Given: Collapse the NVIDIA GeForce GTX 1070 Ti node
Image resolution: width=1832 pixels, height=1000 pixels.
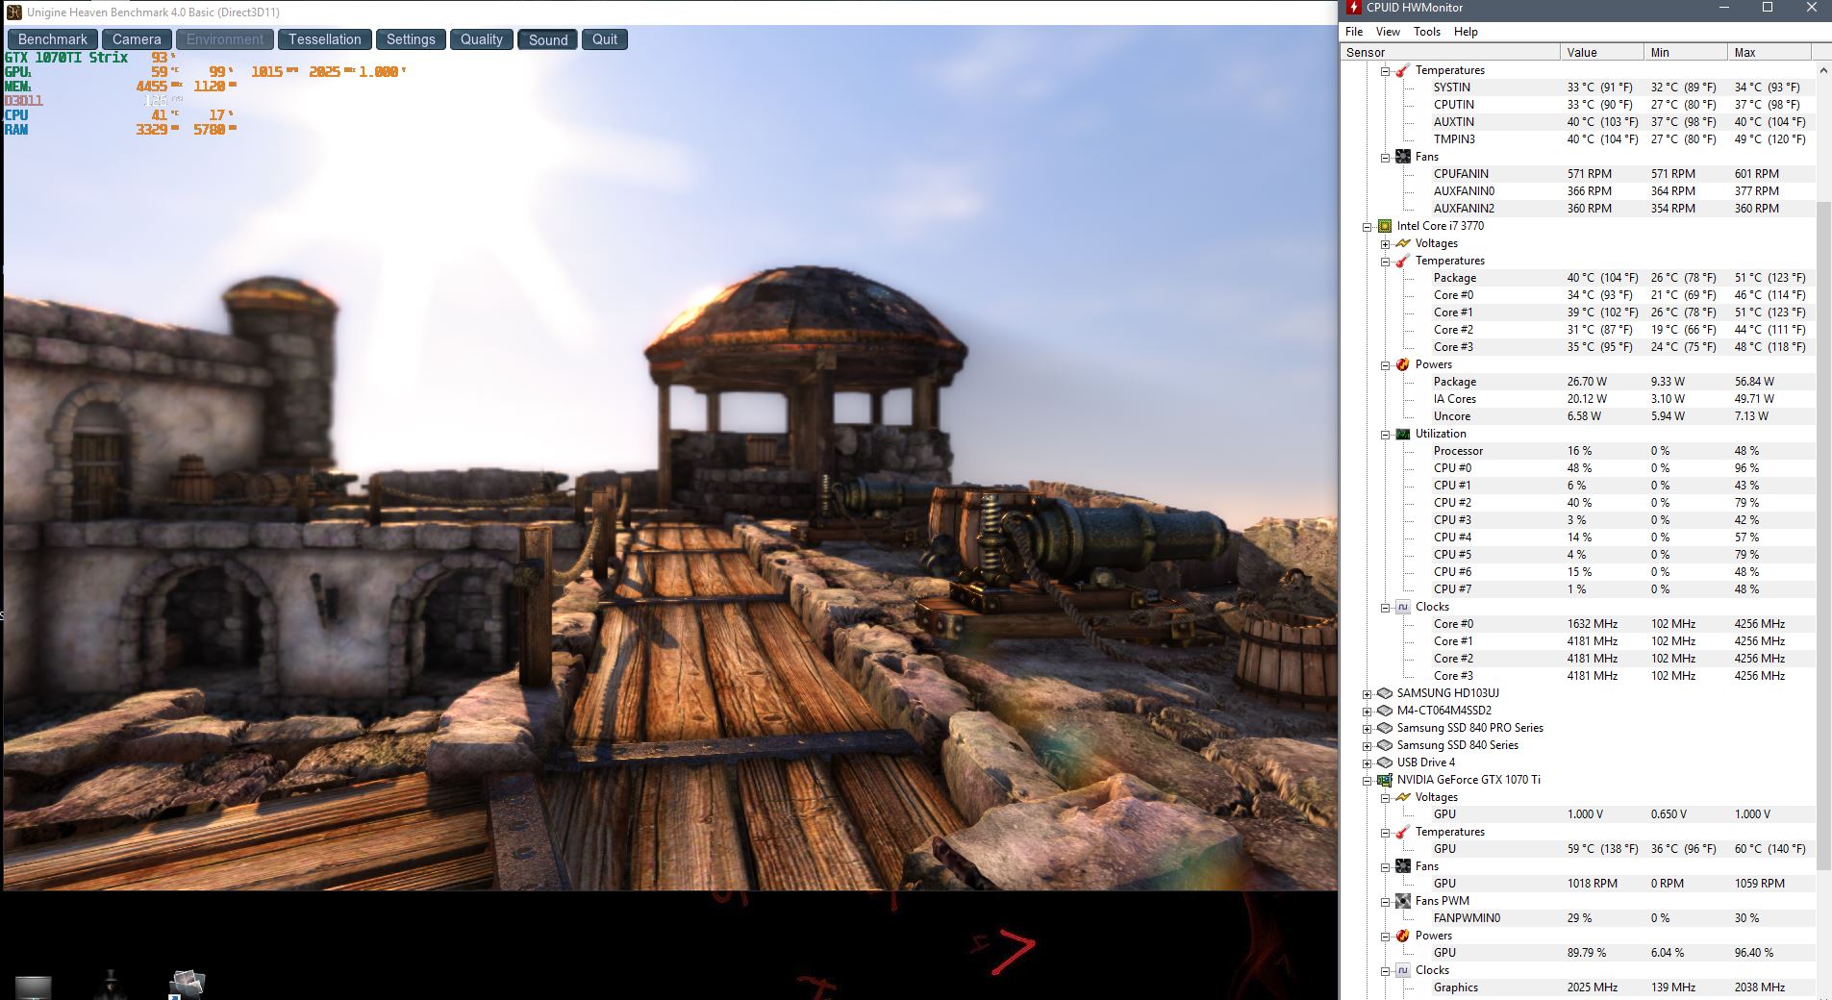Looking at the screenshot, I should (1367, 781).
